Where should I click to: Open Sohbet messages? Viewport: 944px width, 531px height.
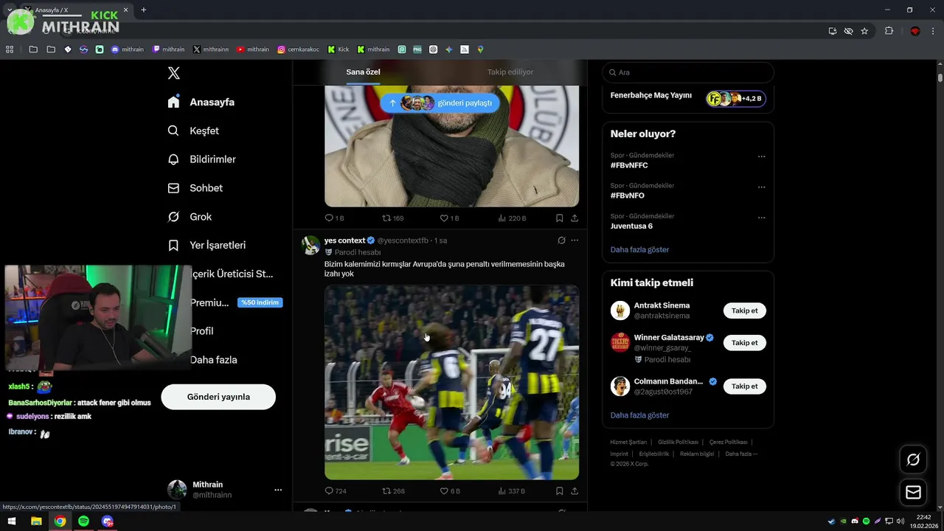(195, 188)
